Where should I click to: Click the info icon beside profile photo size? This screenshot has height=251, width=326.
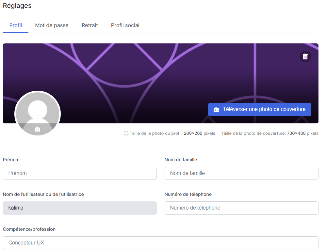(x=126, y=133)
